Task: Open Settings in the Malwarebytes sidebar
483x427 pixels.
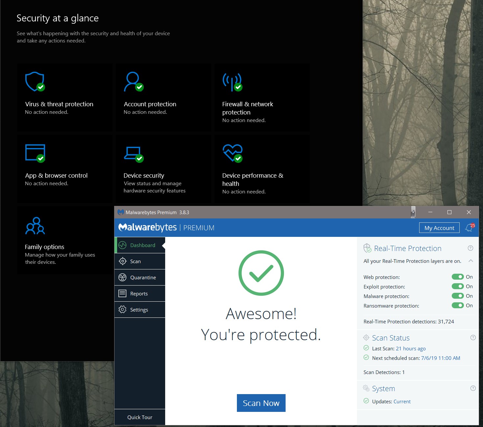Action: (x=140, y=310)
